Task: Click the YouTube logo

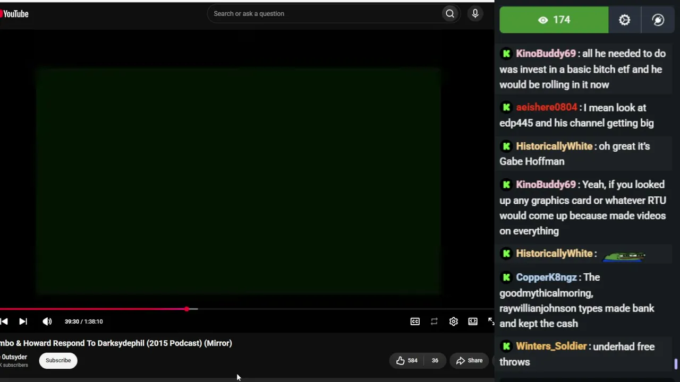Action: [x=14, y=14]
